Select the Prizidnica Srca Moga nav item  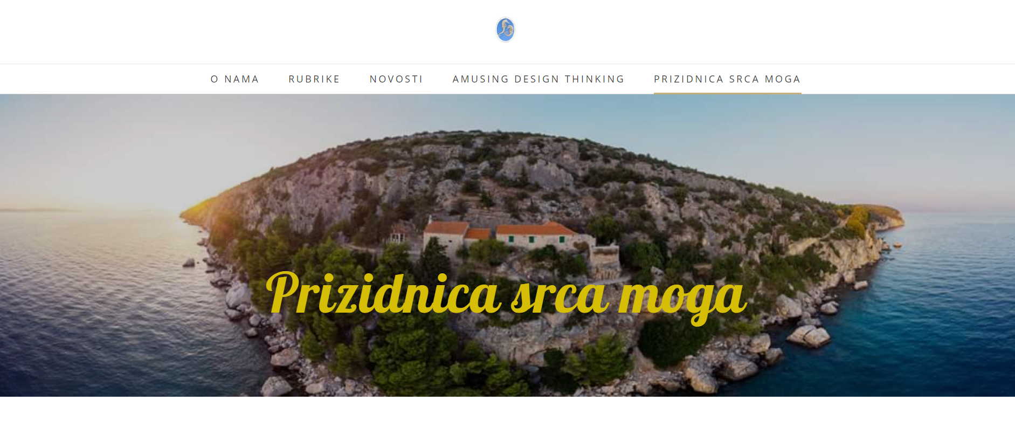pyautogui.click(x=727, y=79)
